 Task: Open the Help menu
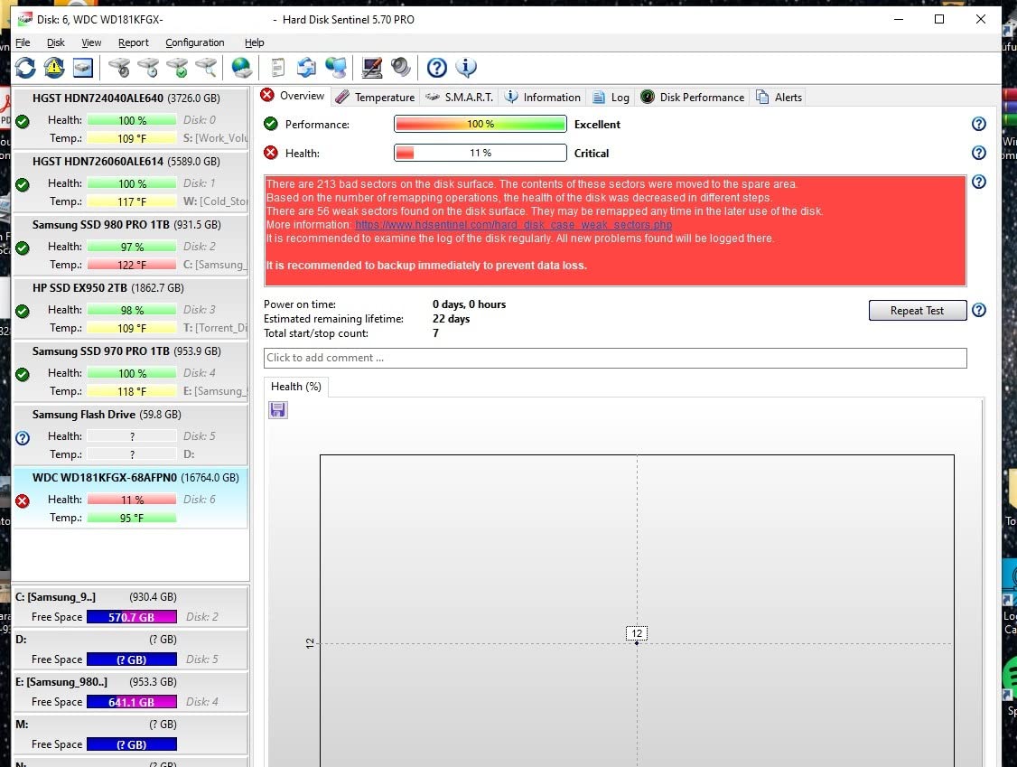pyautogui.click(x=255, y=42)
